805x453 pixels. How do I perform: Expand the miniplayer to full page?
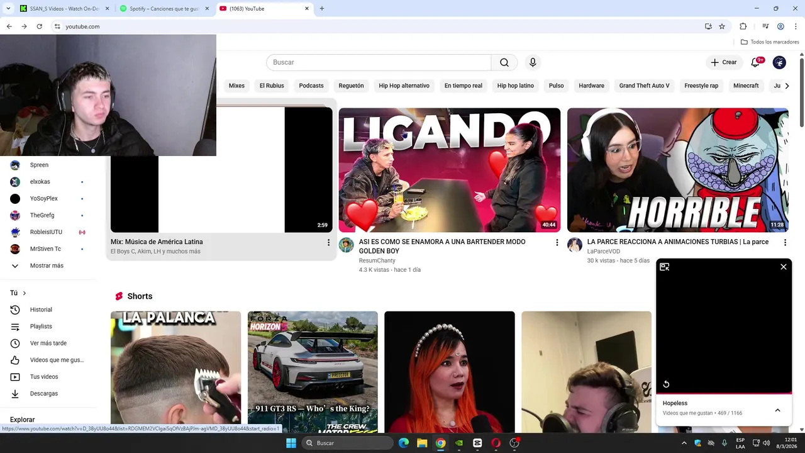665,267
